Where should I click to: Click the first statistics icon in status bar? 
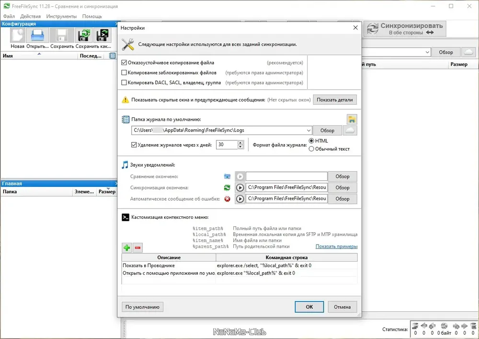point(415,326)
